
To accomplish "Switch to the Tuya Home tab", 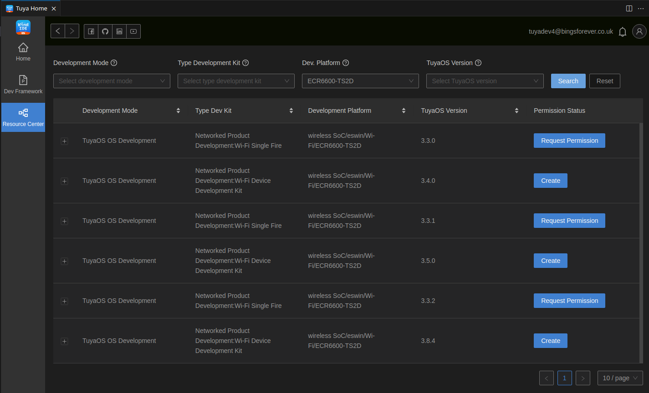I will point(31,8).
